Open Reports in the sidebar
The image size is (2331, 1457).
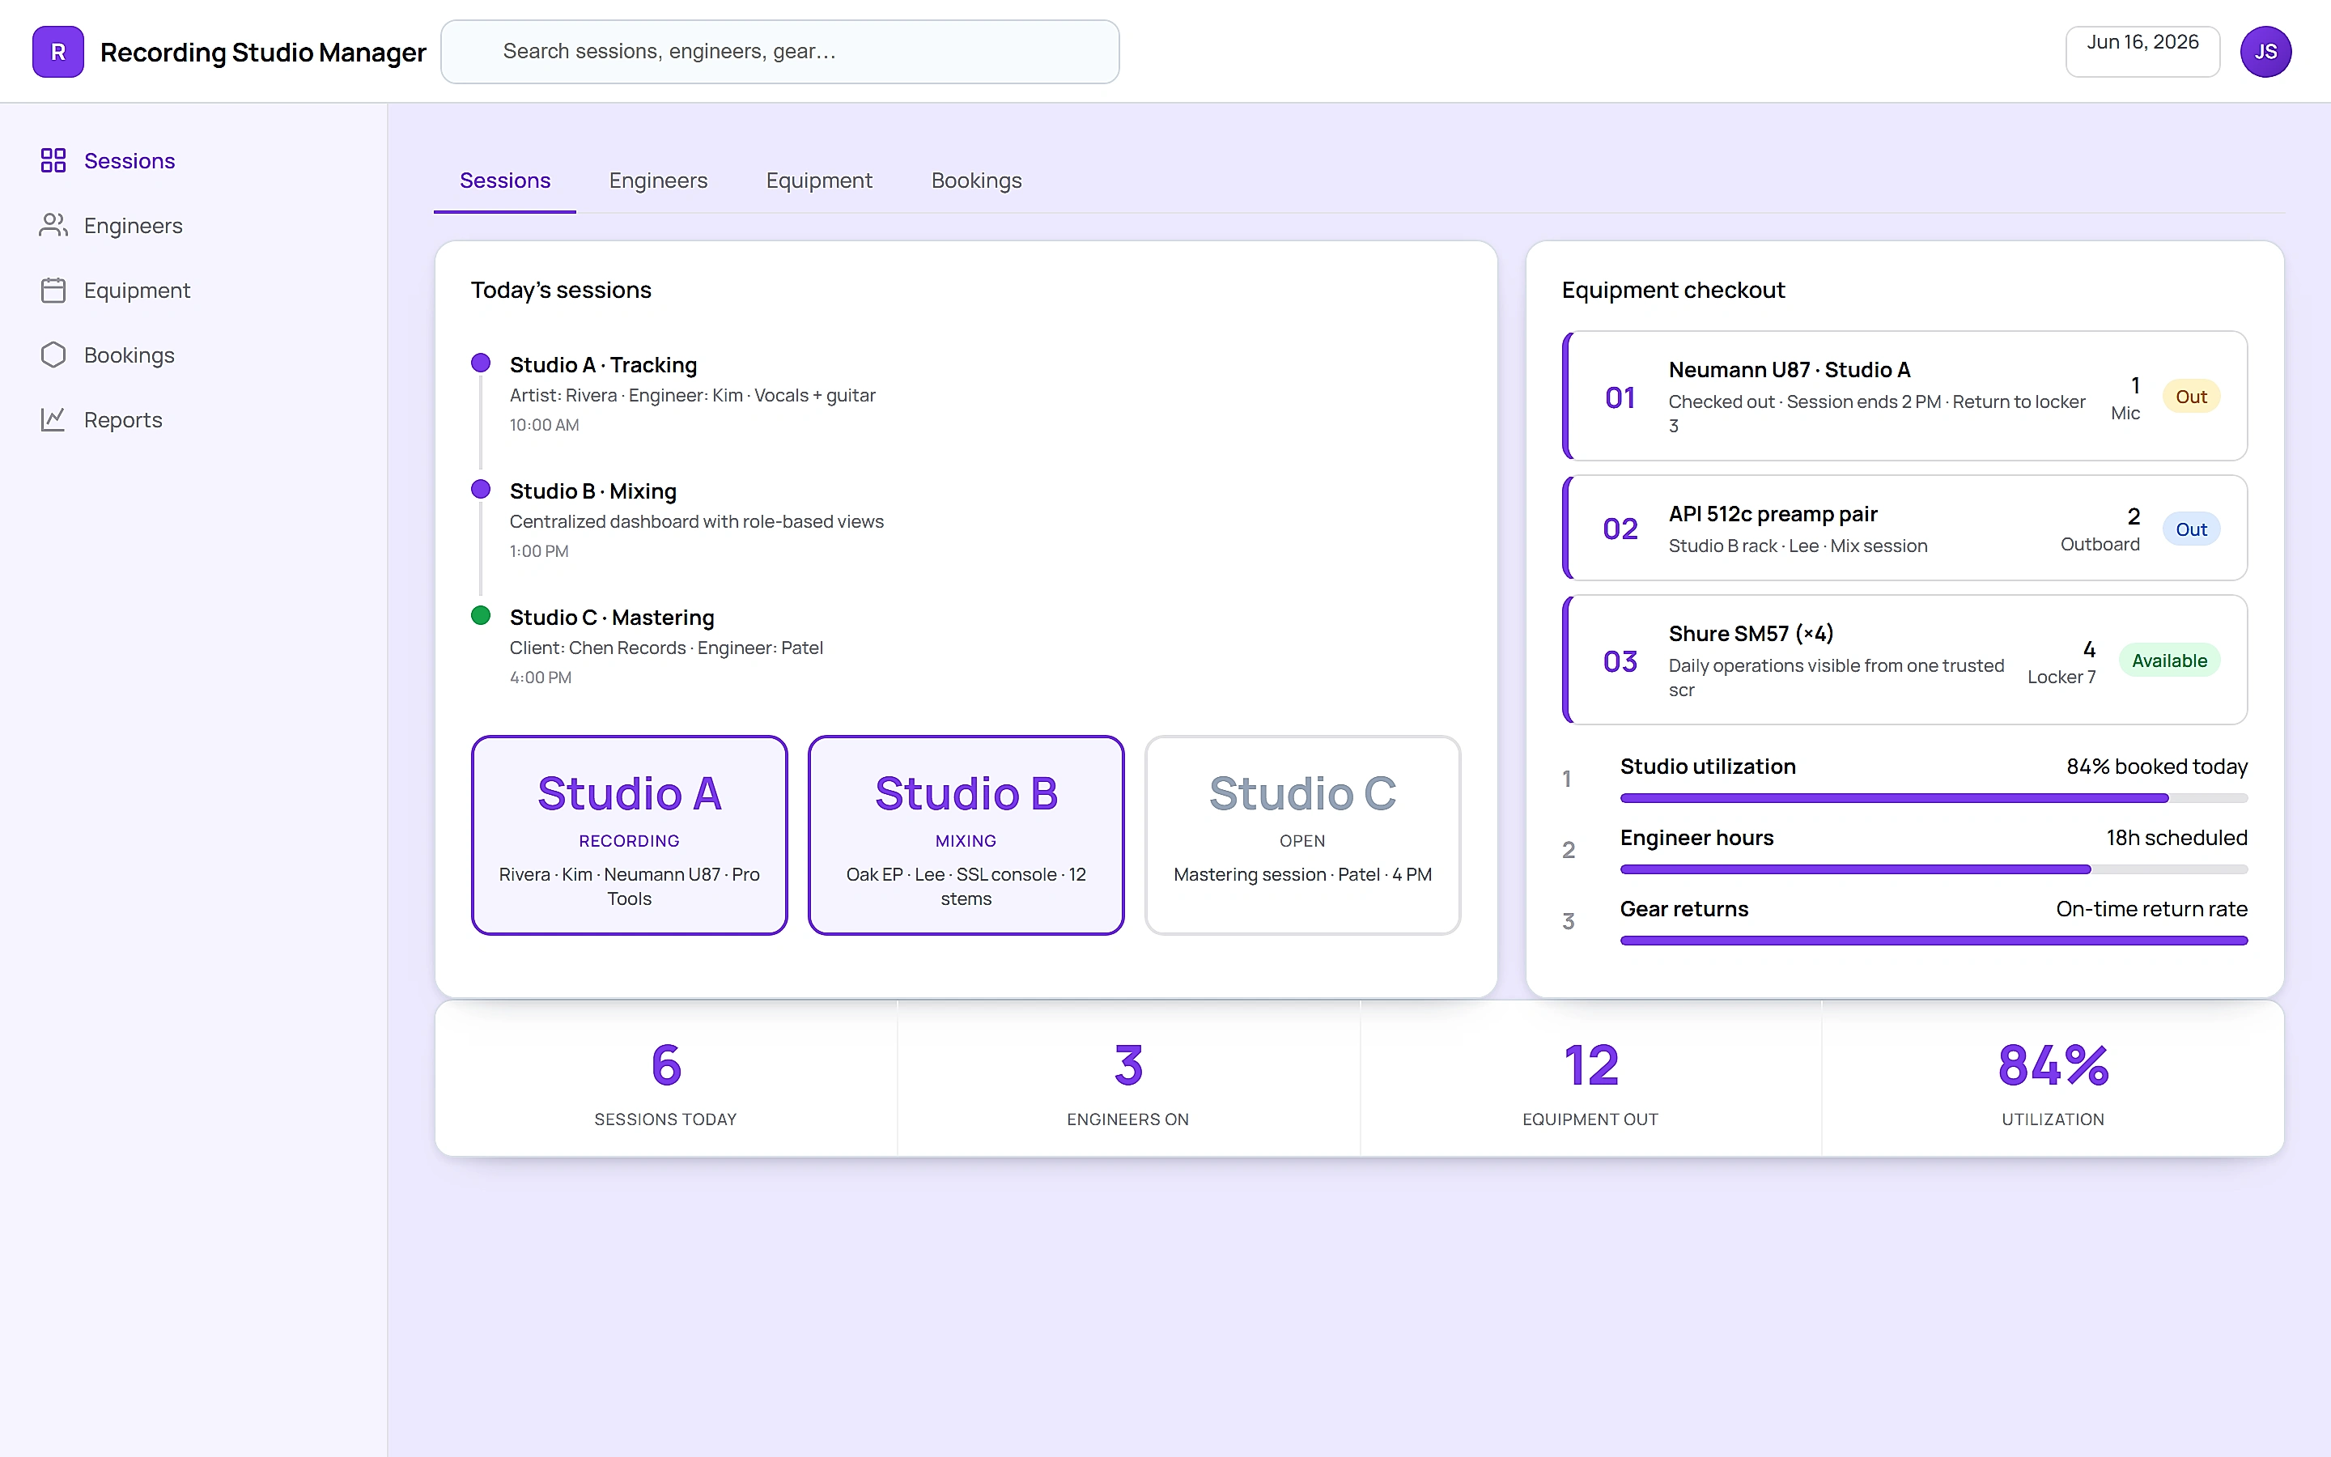193,419
